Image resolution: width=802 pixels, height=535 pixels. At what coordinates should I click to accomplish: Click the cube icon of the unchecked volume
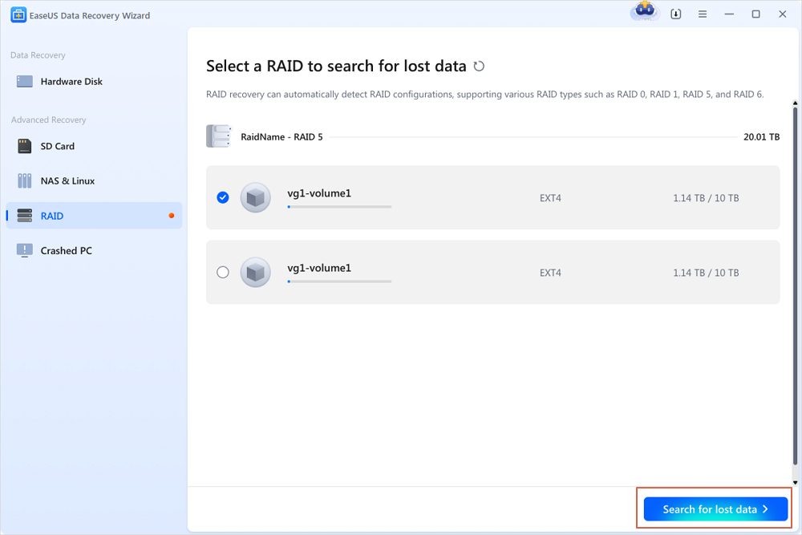tap(255, 272)
